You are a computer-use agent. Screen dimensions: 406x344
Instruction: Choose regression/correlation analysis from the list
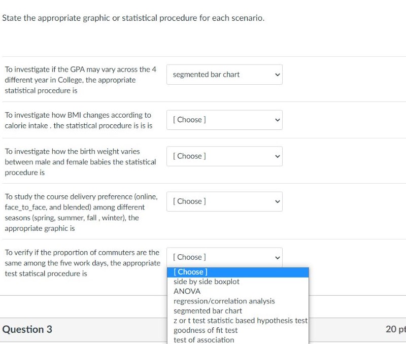[224, 301]
